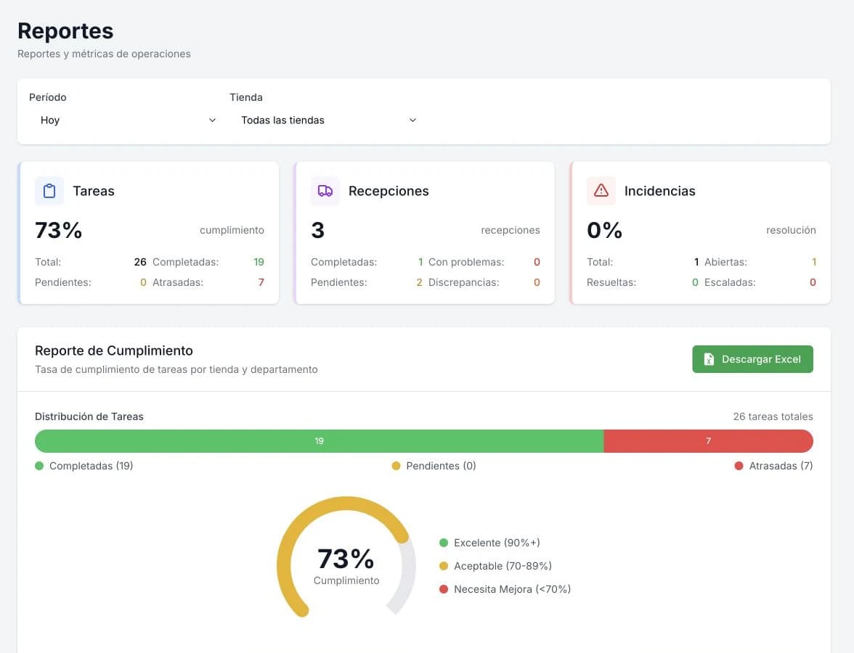The image size is (854, 653).
Task: Click the Tareas card title
Action: tap(94, 191)
